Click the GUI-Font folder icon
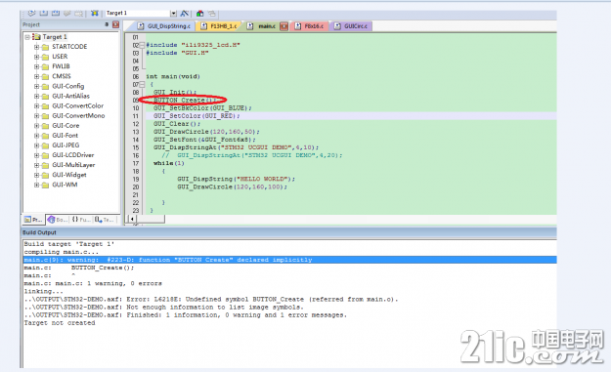The width and height of the screenshot is (611, 372). pyautogui.click(x=45, y=136)
